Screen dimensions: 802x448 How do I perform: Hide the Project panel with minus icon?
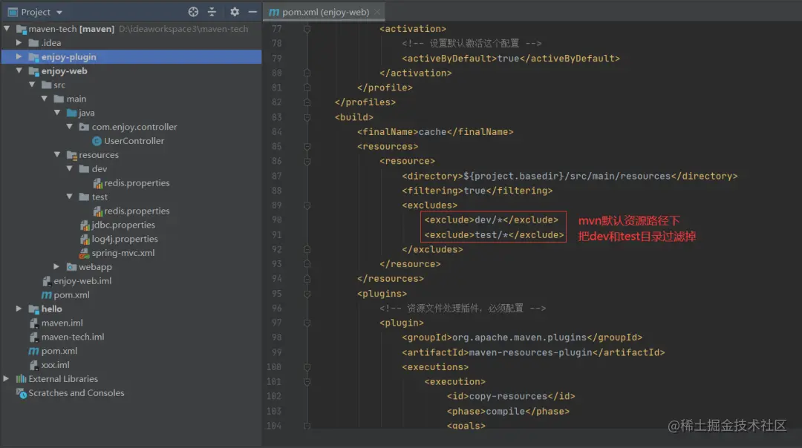point(252,12)
